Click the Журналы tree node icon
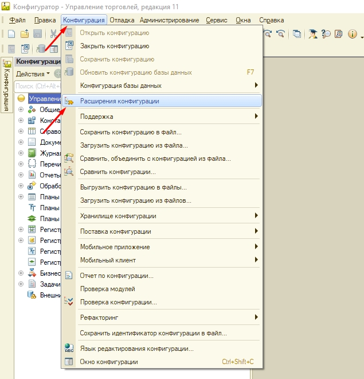Image resolution: width=364 pixels, height=379 pixels. click(x=32, y=153)
